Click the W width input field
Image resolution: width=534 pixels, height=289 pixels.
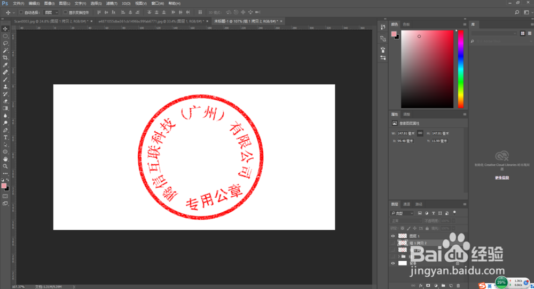(x=406, y=133)
